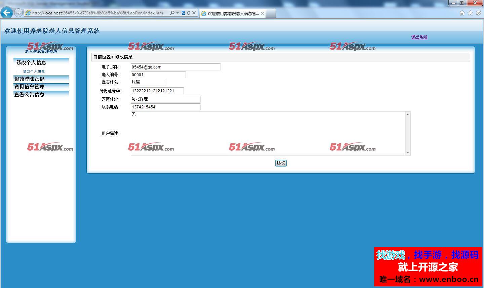Click the 电子邮件 input field
This screenshot has width=484, height=288.
[175, 67]
